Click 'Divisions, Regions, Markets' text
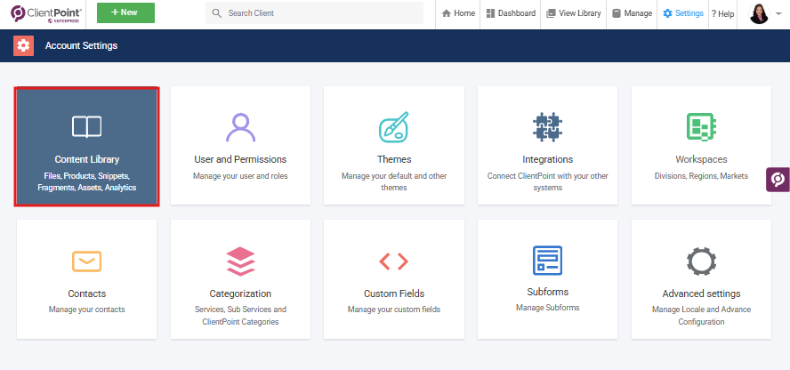790x370 pixels. [x=701, y=176]
